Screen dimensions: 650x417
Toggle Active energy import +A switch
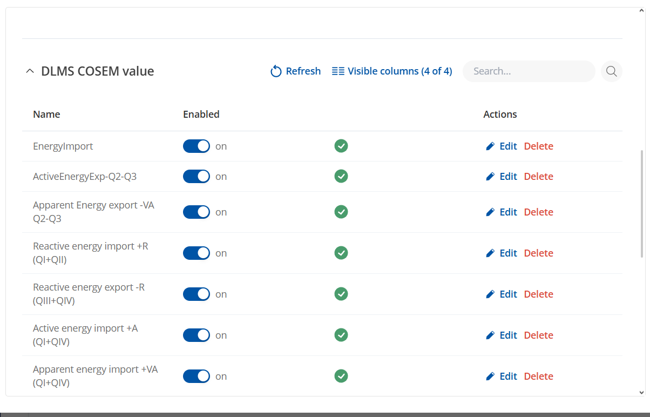[x=197, y=335]
